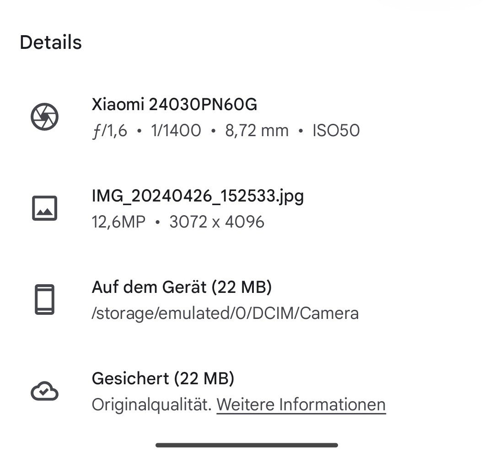The width and height of the screenshot is (494, 456).
Task: Tap the phone device storage icon
Action: (44, 299)
